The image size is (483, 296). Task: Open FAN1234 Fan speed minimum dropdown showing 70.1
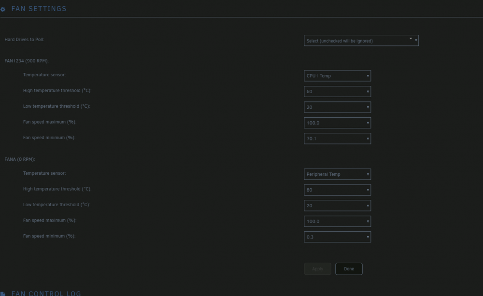click(337, 139)
